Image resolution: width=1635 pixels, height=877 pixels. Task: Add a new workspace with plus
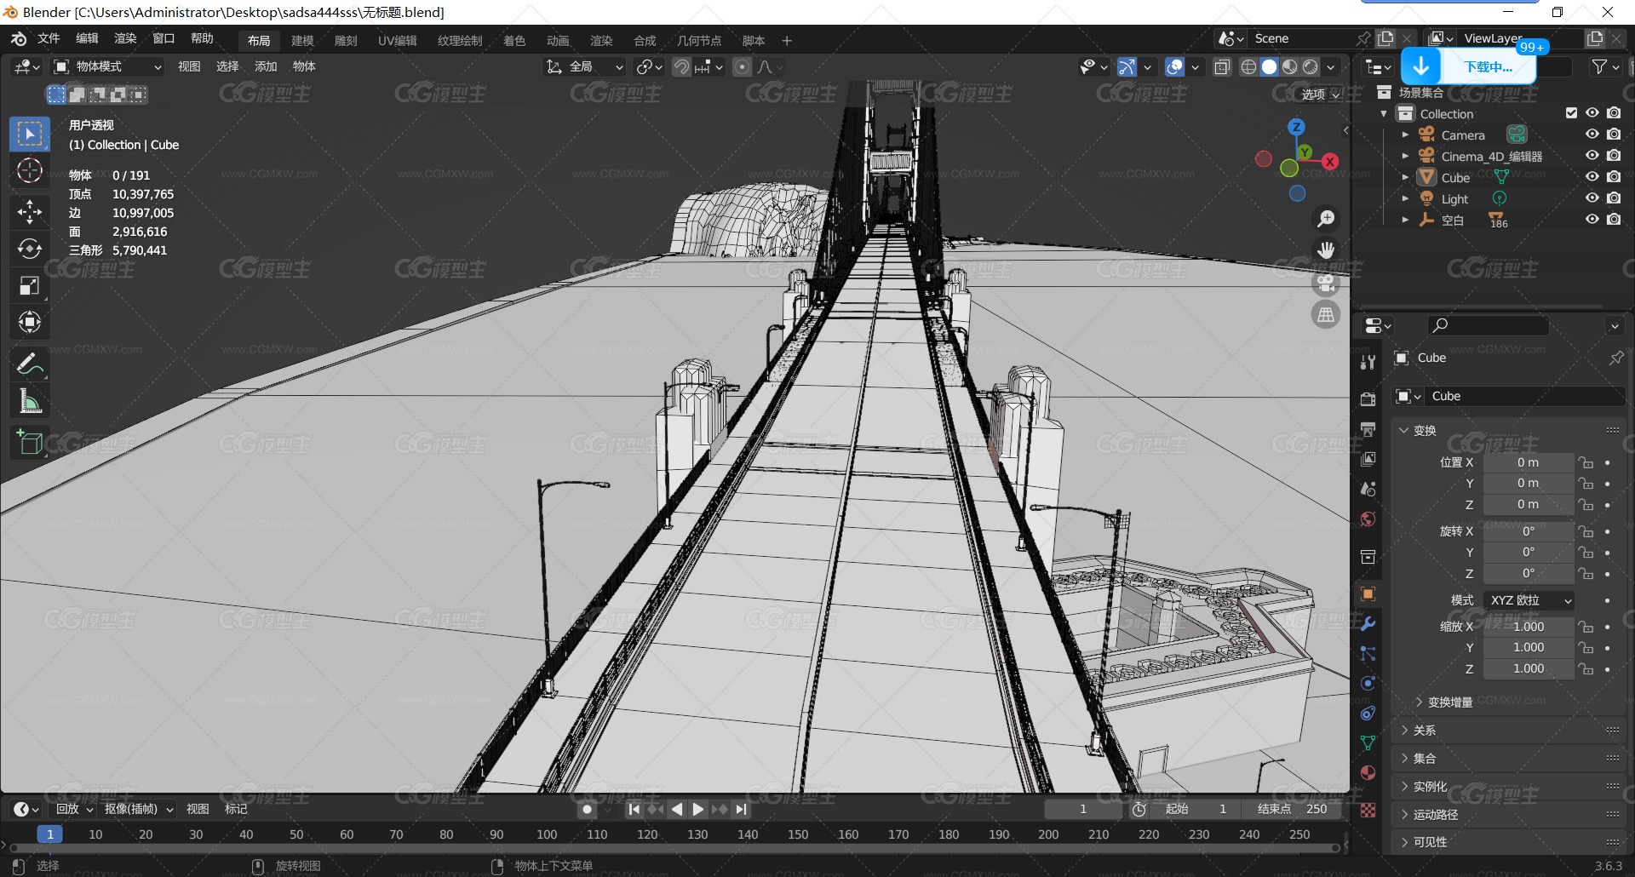[x=787, y=41]
